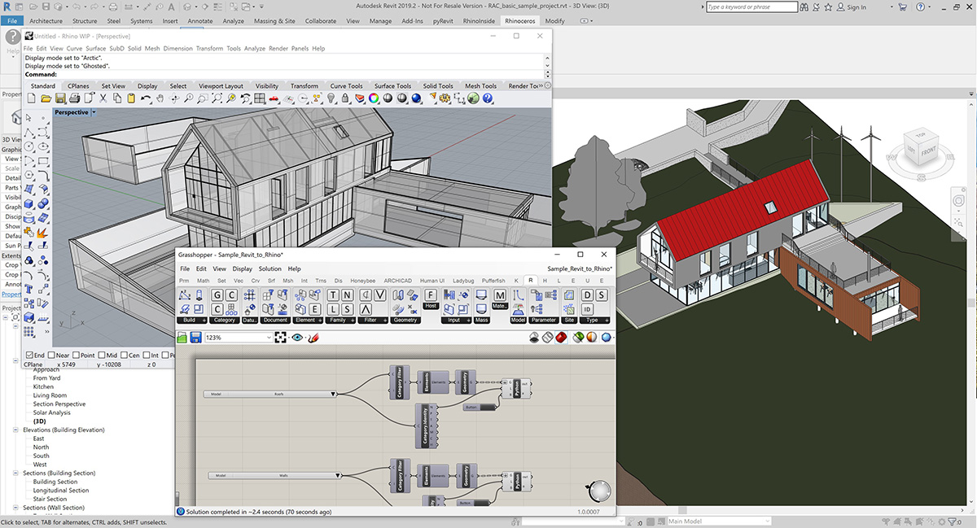Viewport: 977px width, 528px height.
Task: Click the color wheel icon in Rhino toolbar
Action: click(x=374, y=98)
